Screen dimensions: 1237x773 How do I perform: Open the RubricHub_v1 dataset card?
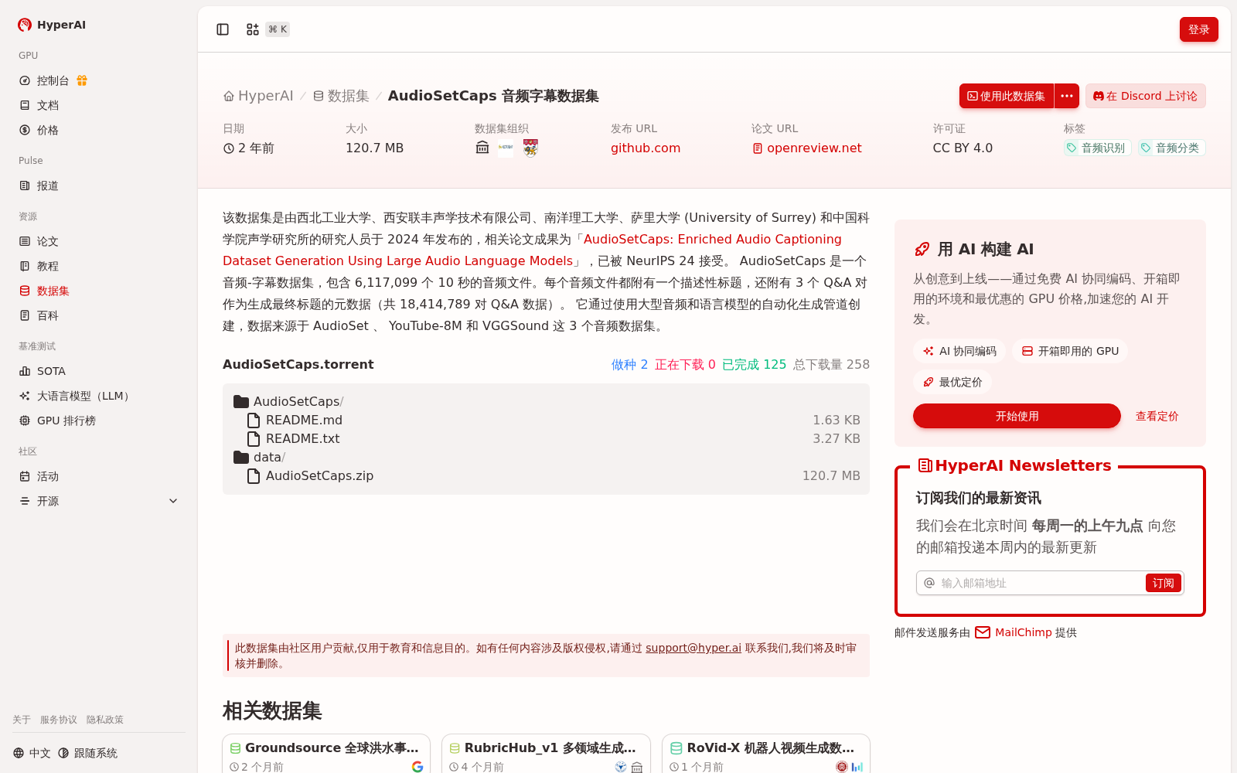(x=546, y=754)
